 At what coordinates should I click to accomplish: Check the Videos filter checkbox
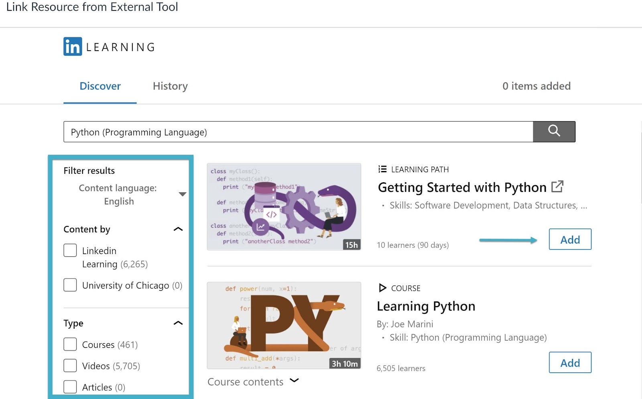(x=70, y=365)
